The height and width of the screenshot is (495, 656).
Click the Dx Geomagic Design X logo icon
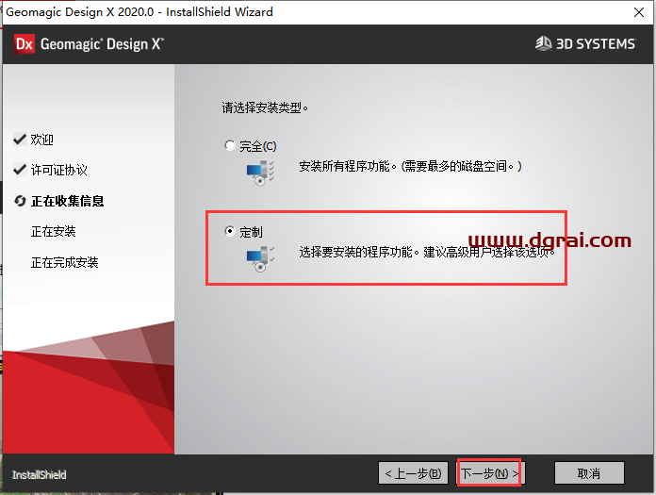coord(25,44)
